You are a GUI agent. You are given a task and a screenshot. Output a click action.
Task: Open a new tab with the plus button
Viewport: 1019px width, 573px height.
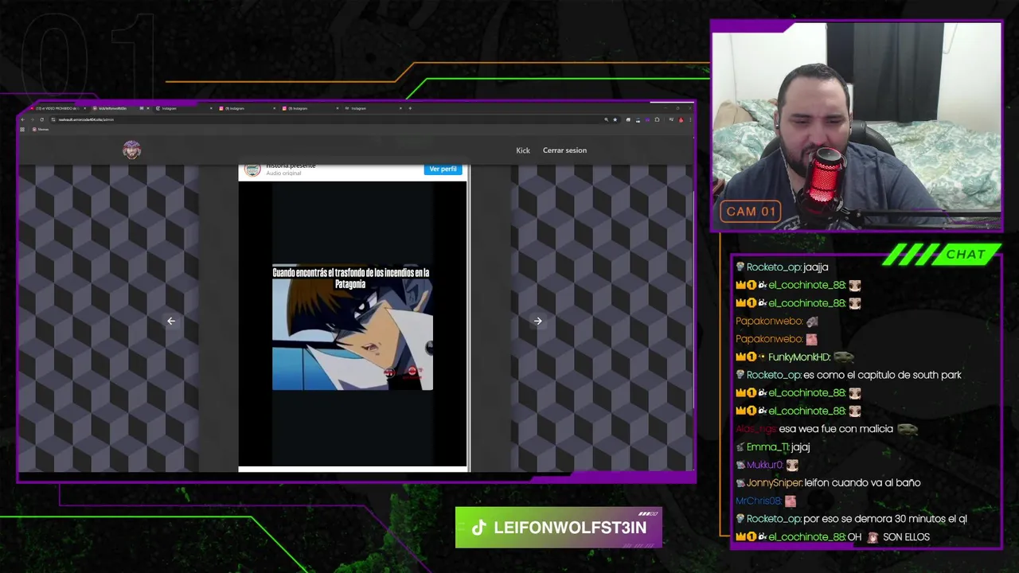tap(410, 108)
